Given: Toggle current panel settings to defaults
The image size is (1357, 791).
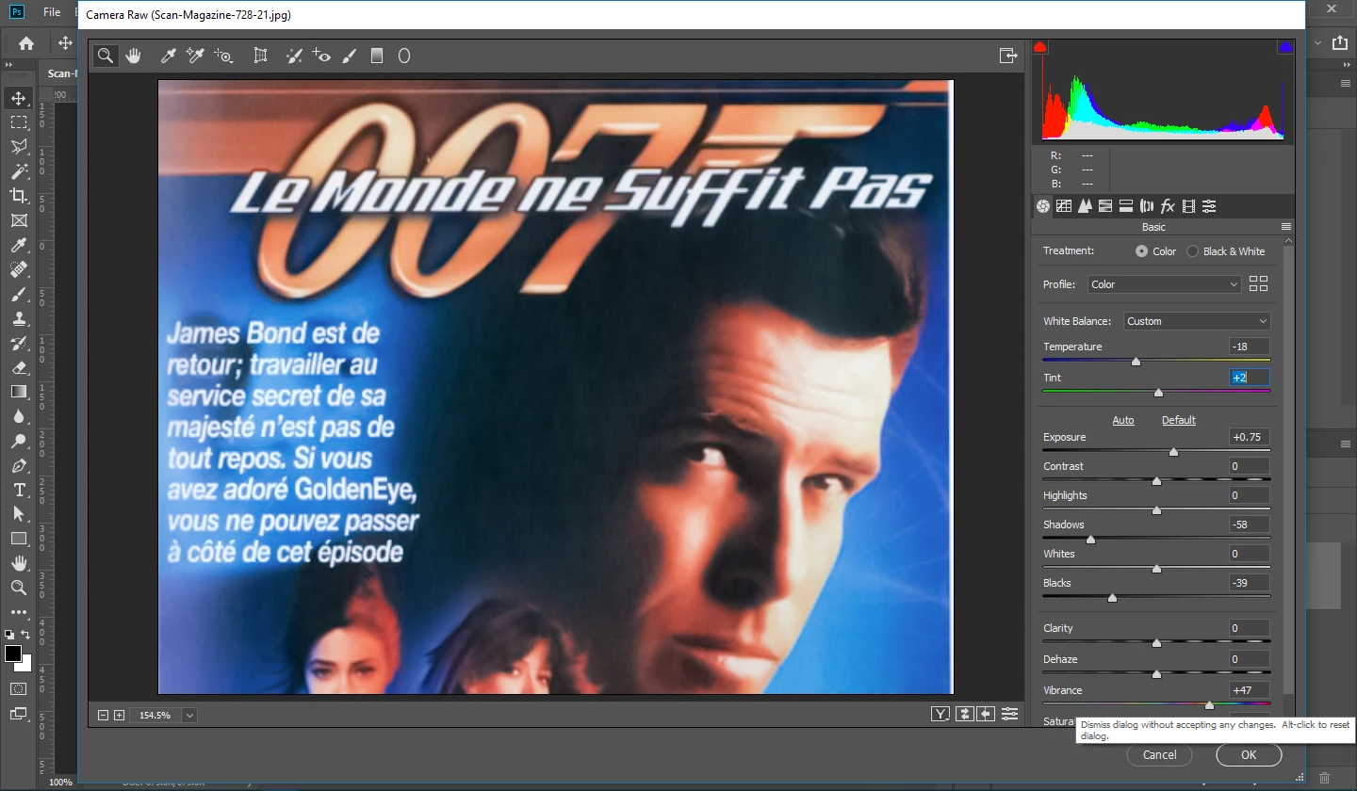Looking at the screenshot, I should pos(1009,715).
